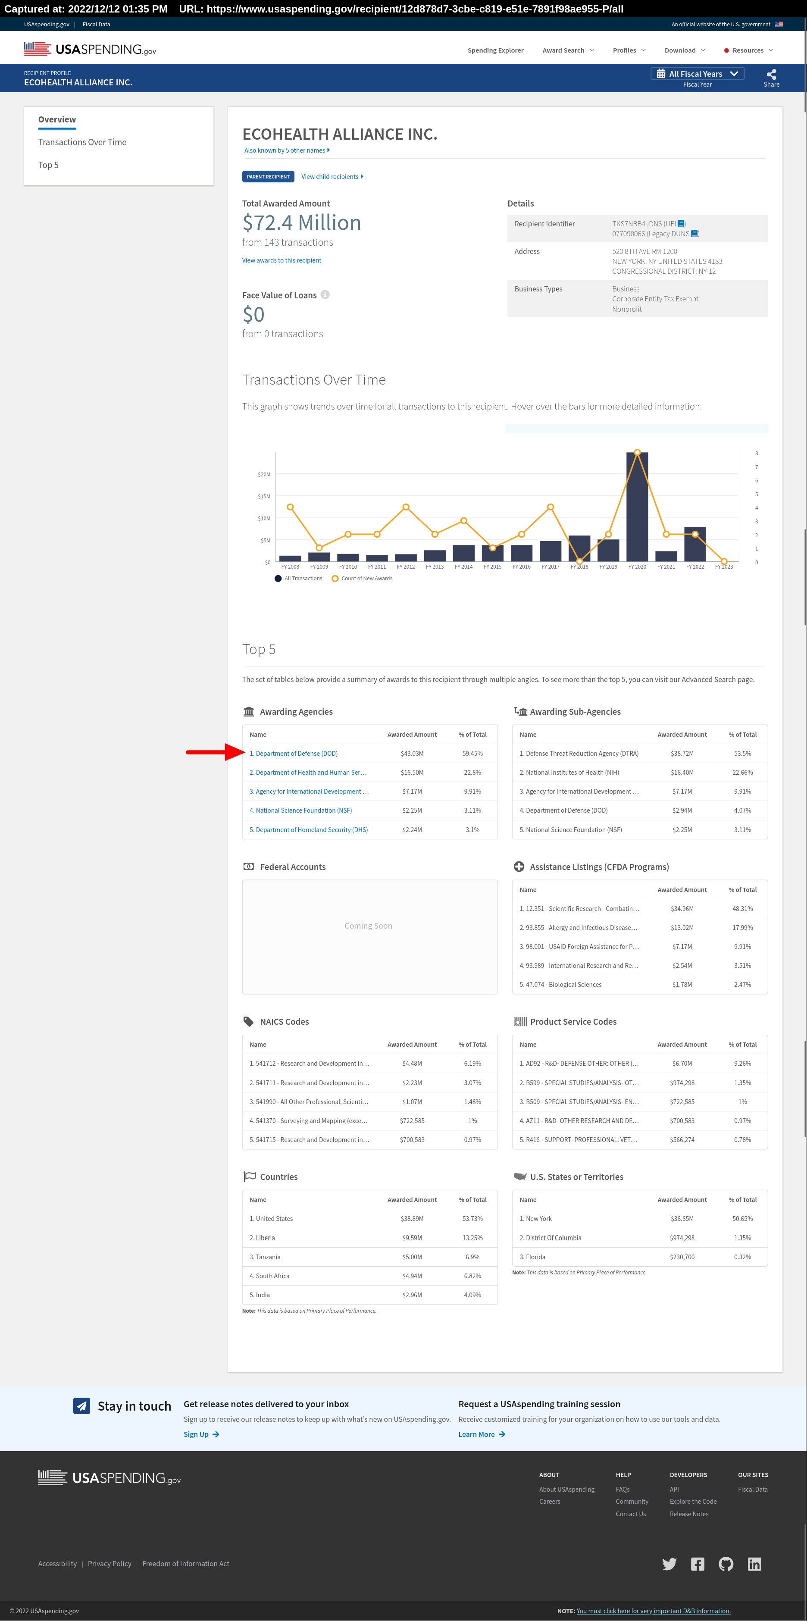The height and width of the screenshot is (1621, 807).
Task: Click View awards to this recipient
Action: 281,260
